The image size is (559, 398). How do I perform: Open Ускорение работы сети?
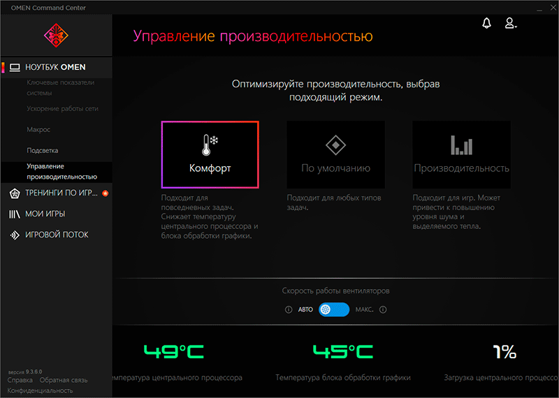[62, 109]
